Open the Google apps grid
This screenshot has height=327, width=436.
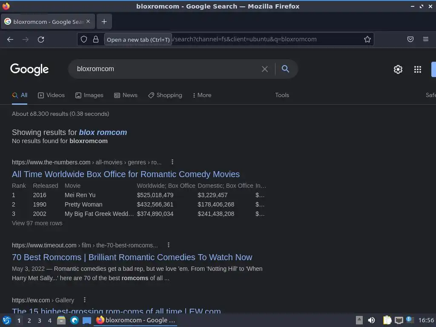click(417, 69)
